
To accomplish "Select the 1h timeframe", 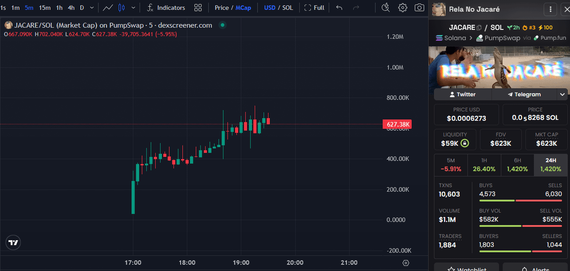I will (x=59, y=8).
